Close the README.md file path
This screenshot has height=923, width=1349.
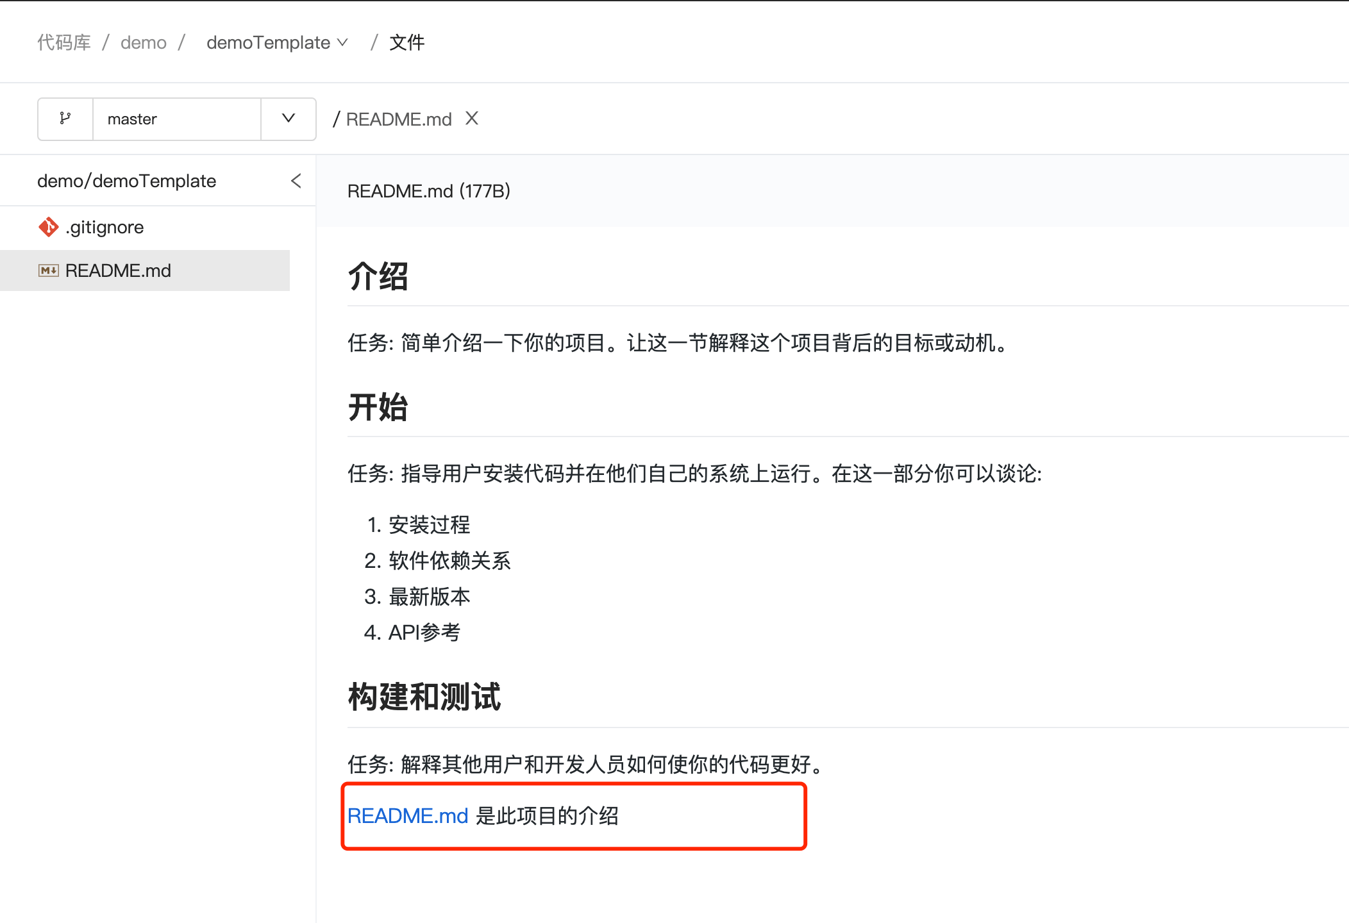point(472,119)
